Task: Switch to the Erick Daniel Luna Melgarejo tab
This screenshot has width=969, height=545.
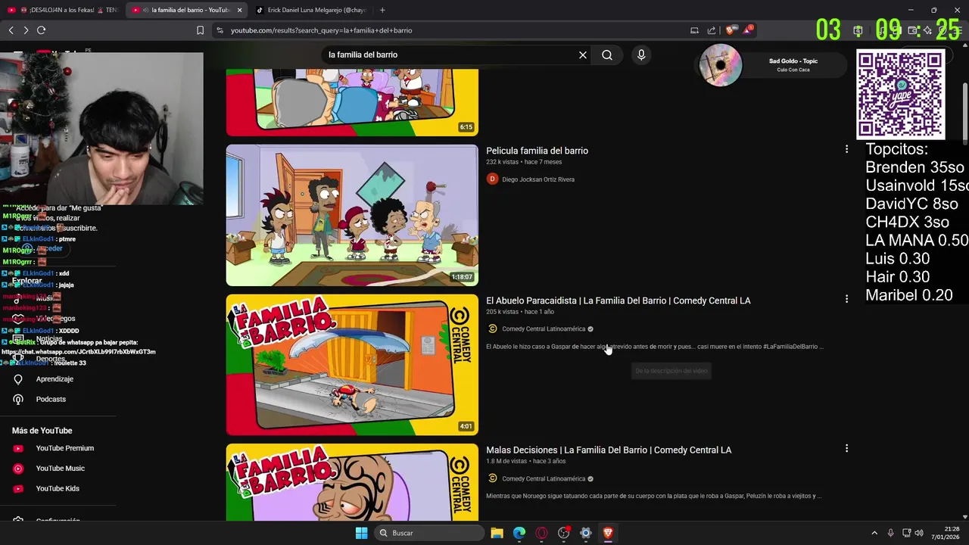Action: tap(310, 10)
